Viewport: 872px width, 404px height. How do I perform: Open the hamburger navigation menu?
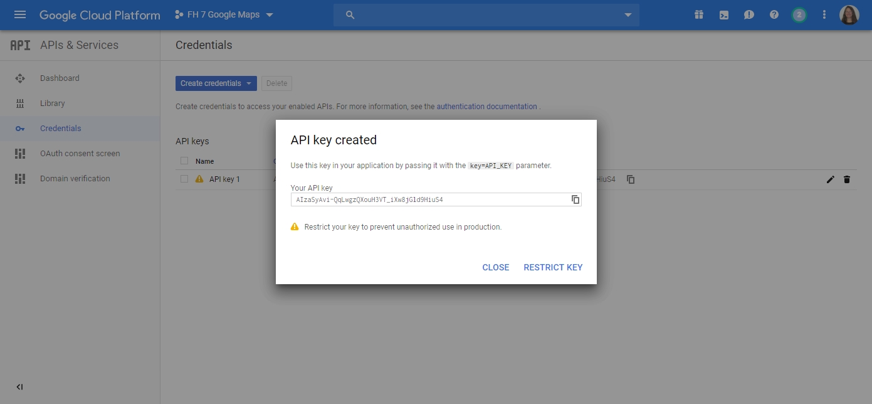pos(20,14)
